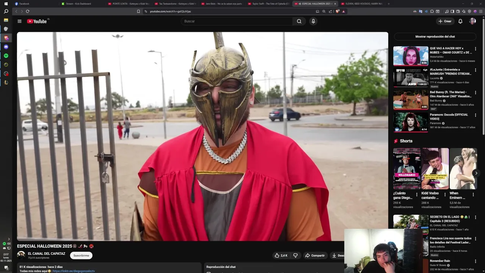The height and width of the screenshot is (273, 485).
Task: Open EL CANAL DEL CAPATAZ channel avatar
Action: click(x=21, y=255)
